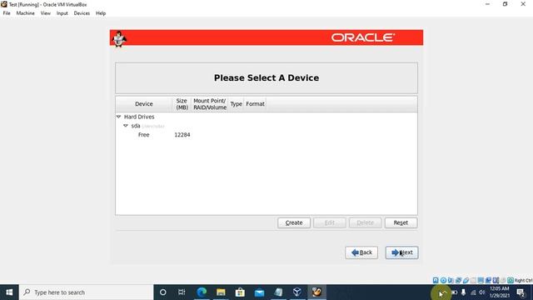The image size is (533, 300).
Task: Click the 12284 size value
Action: pyautogui.click(x=182, y=135)
